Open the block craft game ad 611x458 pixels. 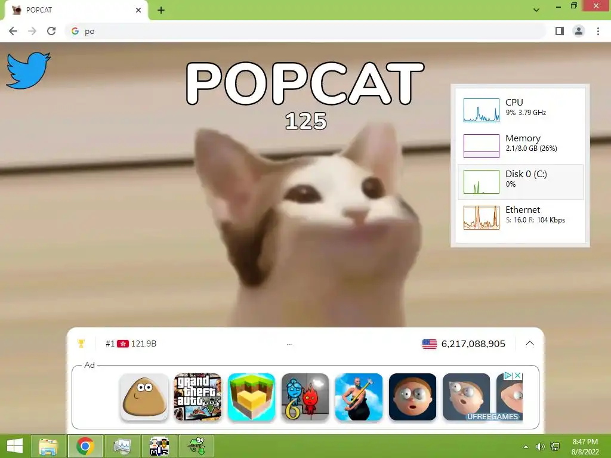[251, 397]
